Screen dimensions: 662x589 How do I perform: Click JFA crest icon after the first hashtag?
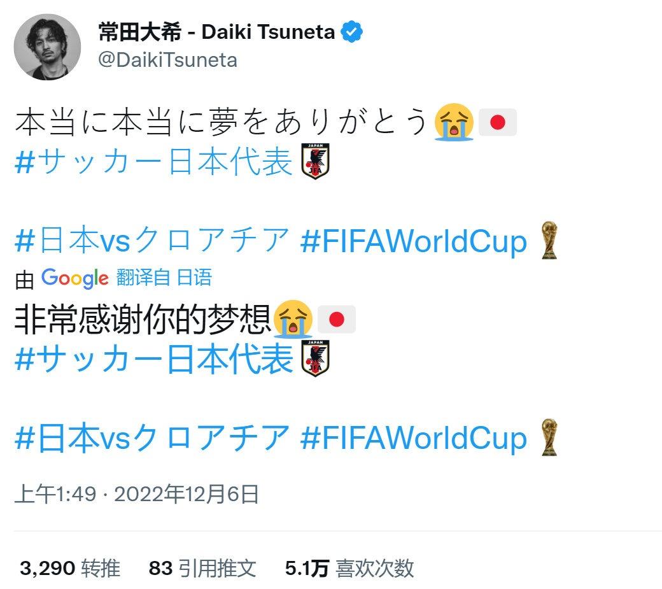[316, 163]
